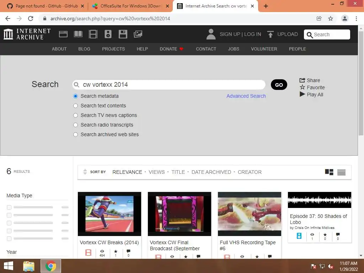Image resolution: width=364 pixels, height=273 pixels.
Task: Select Search metadata radio button
Action: tap(75, 96)
